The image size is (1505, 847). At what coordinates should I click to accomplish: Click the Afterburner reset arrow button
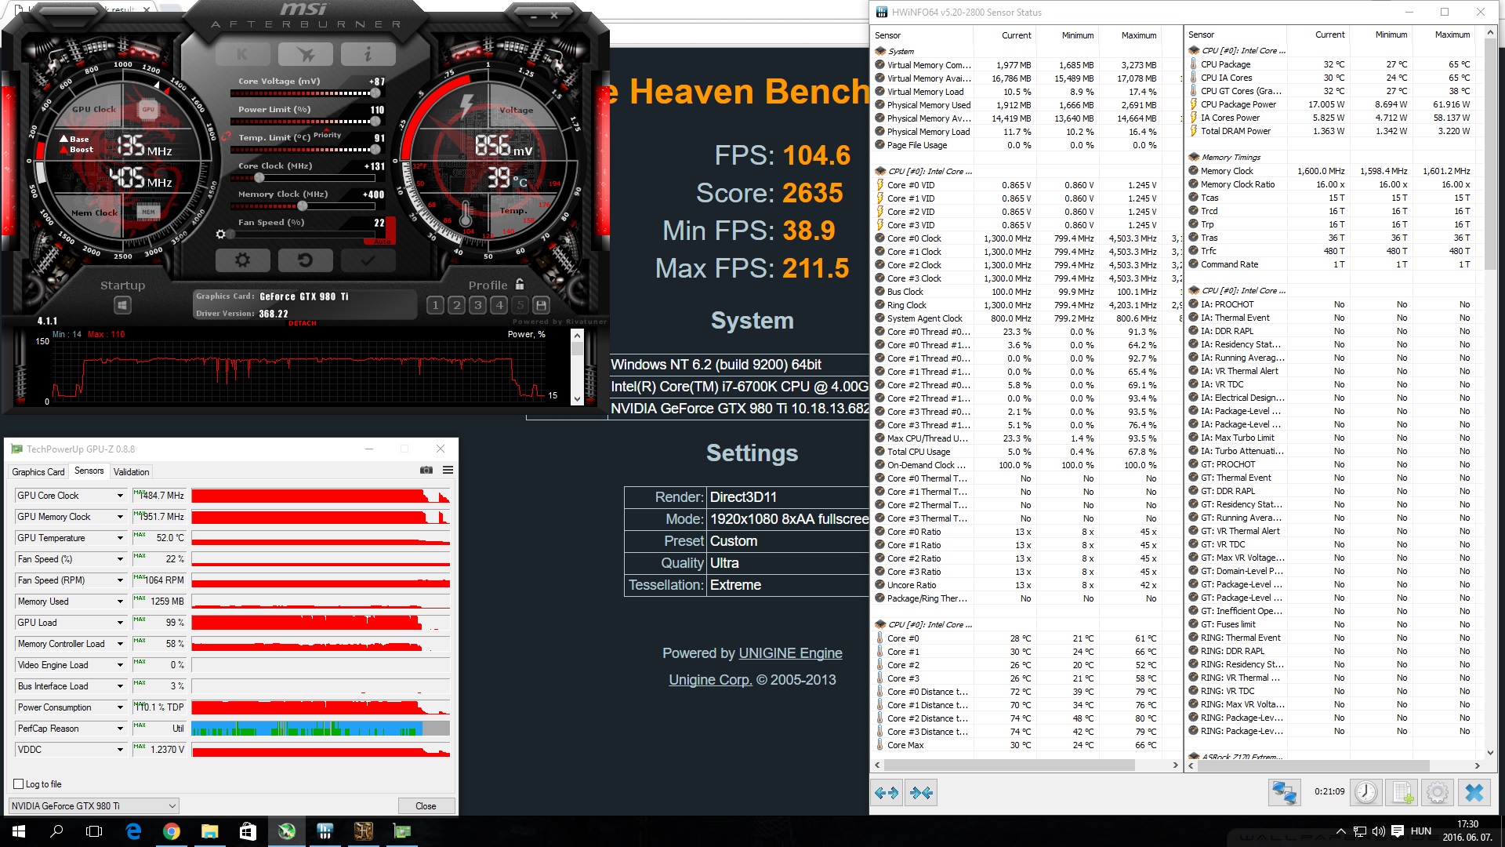tap(306, 260)
